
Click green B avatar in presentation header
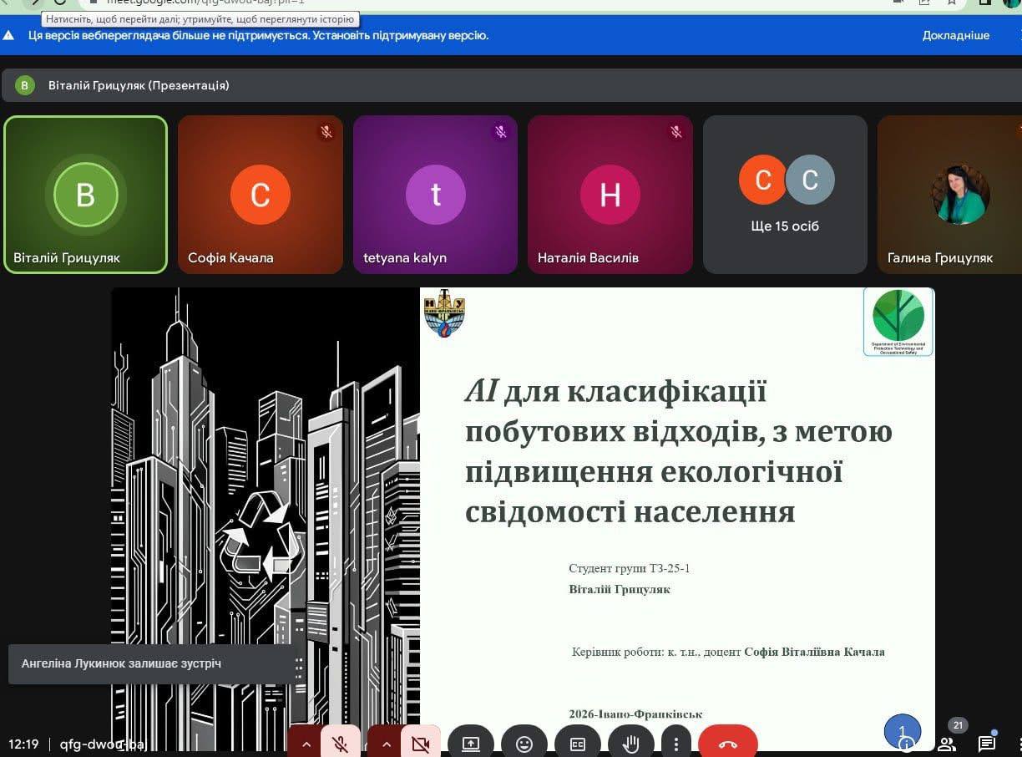(x=24, y=85)
